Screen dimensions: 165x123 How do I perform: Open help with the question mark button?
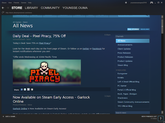coord(160,119)
